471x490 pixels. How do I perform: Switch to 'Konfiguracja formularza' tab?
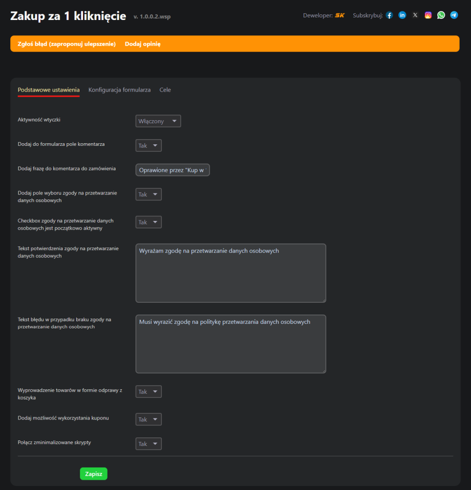pos(119,90)
